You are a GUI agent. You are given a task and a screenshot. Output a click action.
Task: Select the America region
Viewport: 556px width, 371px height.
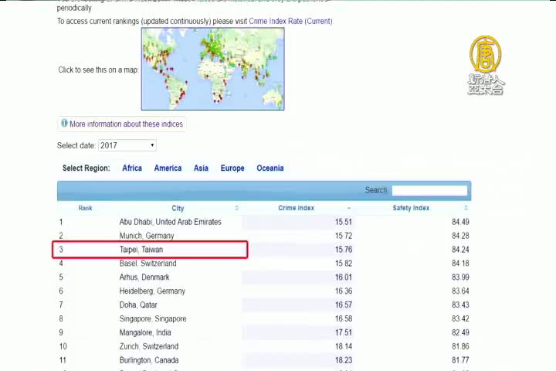(168, 168)
